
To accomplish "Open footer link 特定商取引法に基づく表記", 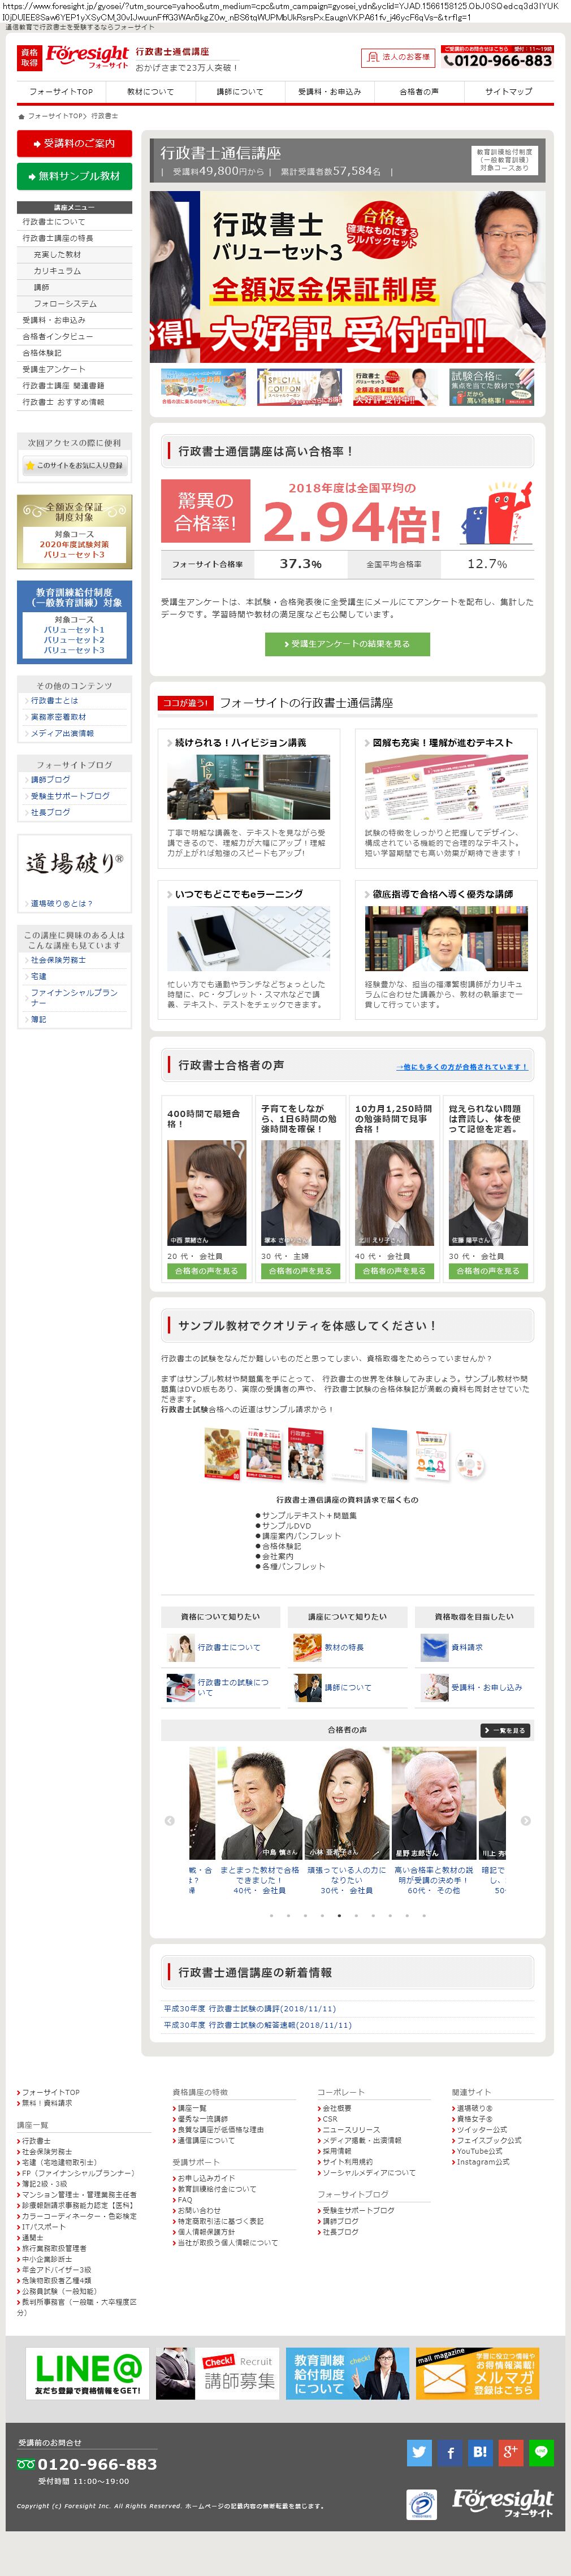I will coord(221,2221).
